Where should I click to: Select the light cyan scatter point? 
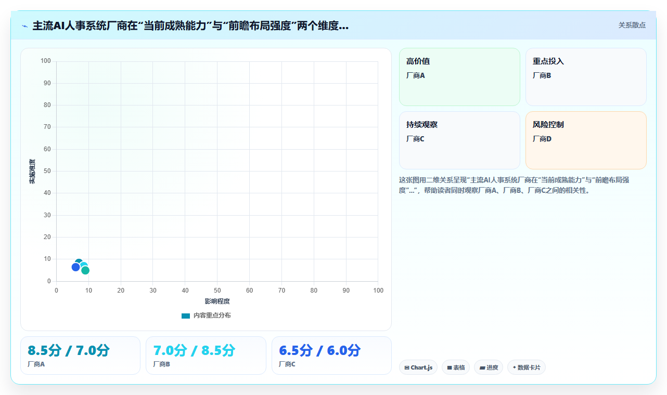(x=84, y=265)
